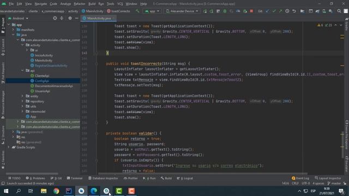Open Microsoft Edge from the taskbar
Screen dimensions: 349x196
click(94, 191)
